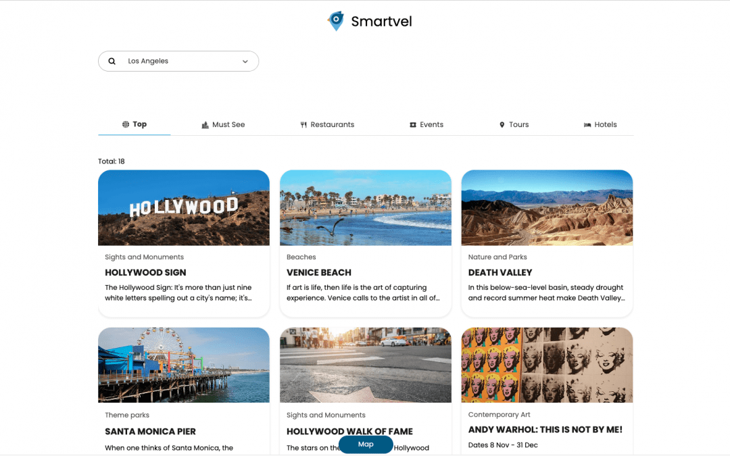Image resolution: width=730 pixels, height=456 pixels.
Task: Click the bed icon beside Hotels
Action: point(587,125)
